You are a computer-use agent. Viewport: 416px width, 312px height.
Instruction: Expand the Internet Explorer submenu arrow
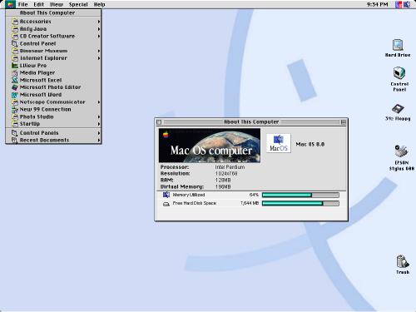(x=99, y=58)
